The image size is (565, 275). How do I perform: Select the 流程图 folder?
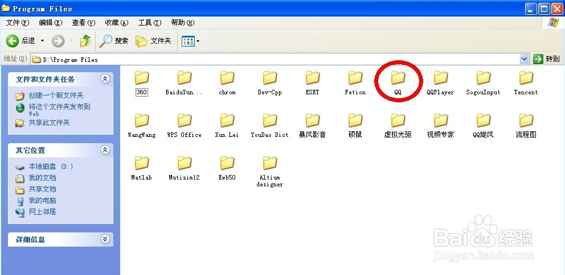click(526, 126)
